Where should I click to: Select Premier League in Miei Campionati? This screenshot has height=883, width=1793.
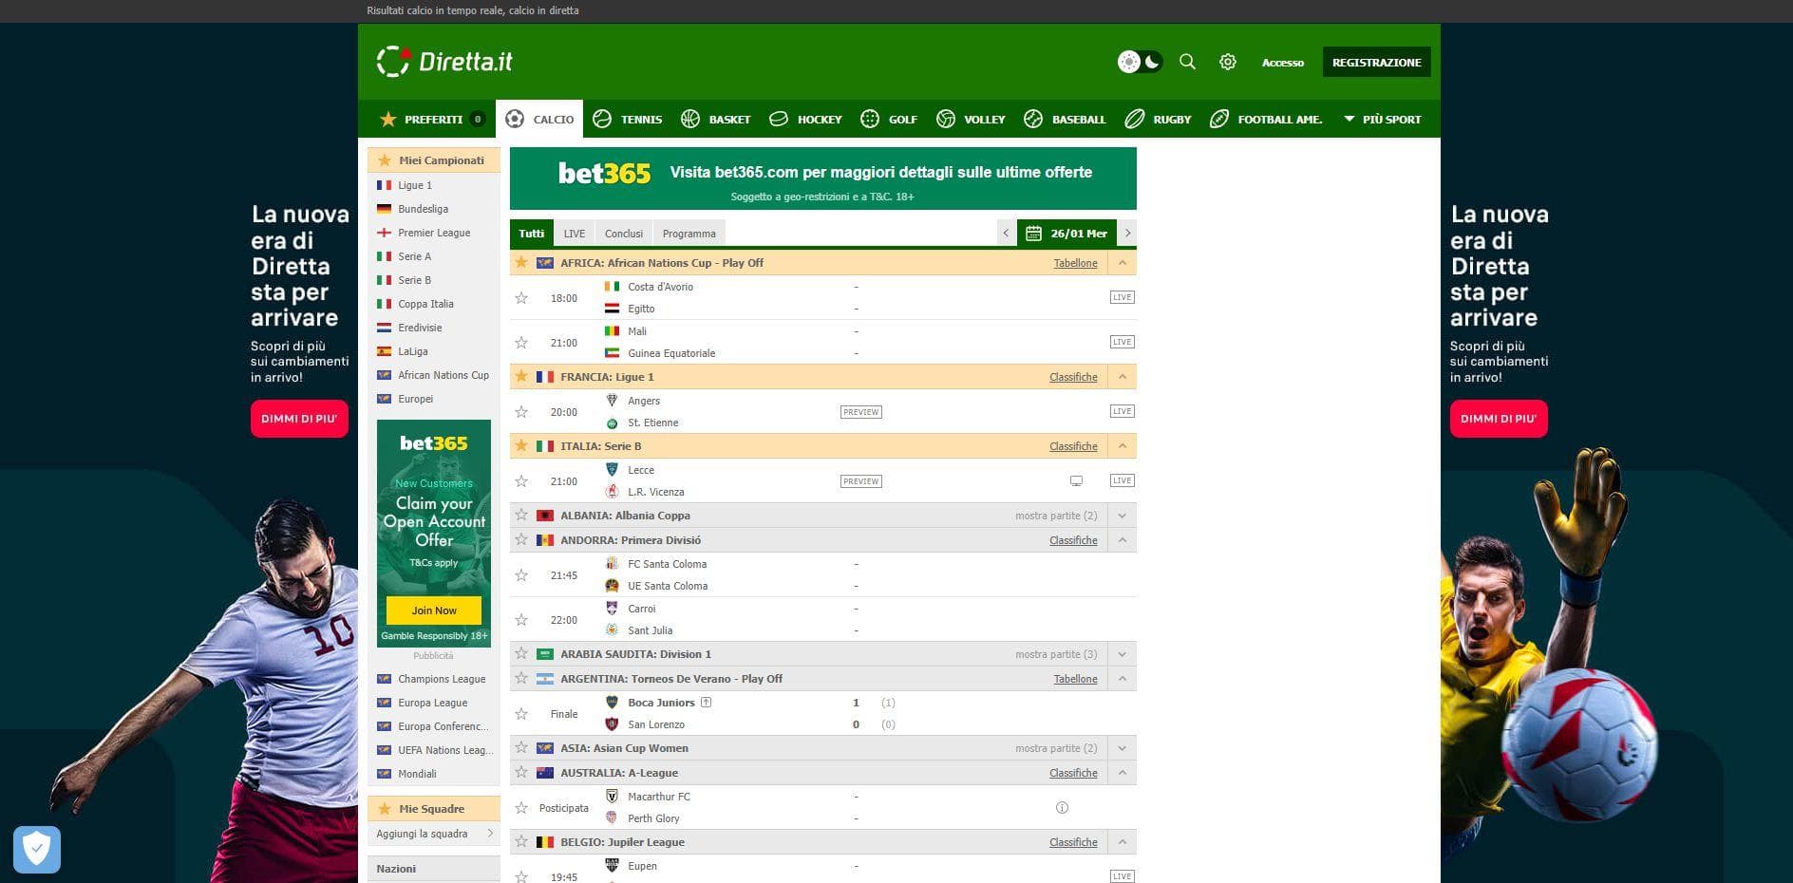tap(434, 233)
